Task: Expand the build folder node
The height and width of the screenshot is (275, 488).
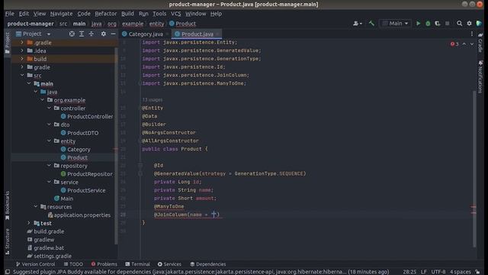Action: (x=22, y=59)
